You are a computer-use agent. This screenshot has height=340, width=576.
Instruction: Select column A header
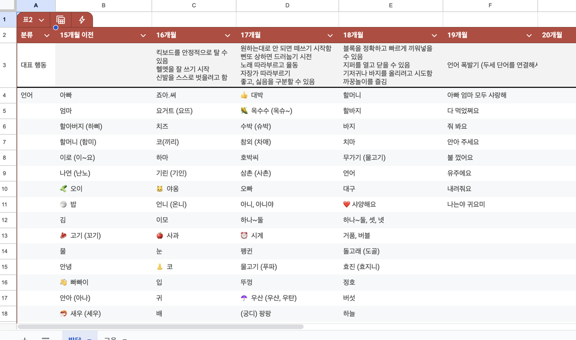[36, 6]
